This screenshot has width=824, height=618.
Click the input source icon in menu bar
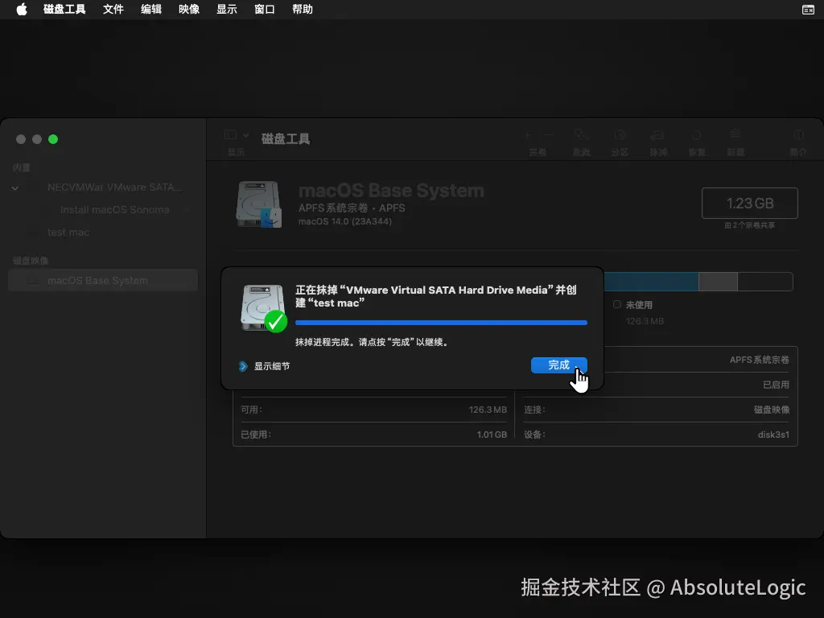[x=808, y=10]
